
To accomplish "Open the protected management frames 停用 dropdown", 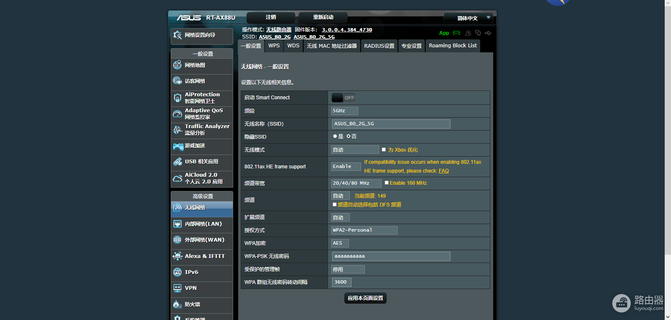I will point(348,270).
